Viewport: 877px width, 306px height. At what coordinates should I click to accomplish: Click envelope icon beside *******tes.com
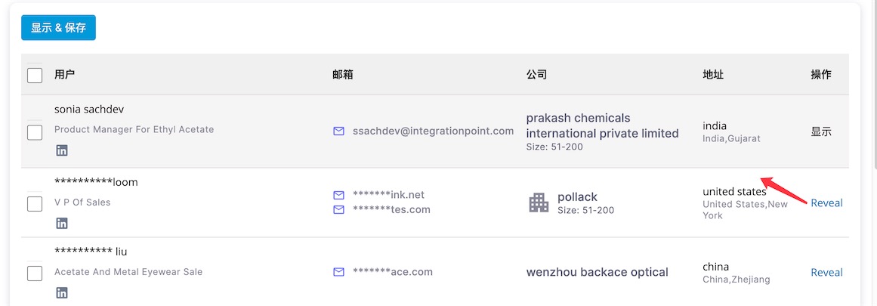point(338,210)
